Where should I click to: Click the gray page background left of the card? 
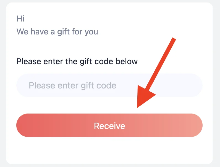[3, 83]
